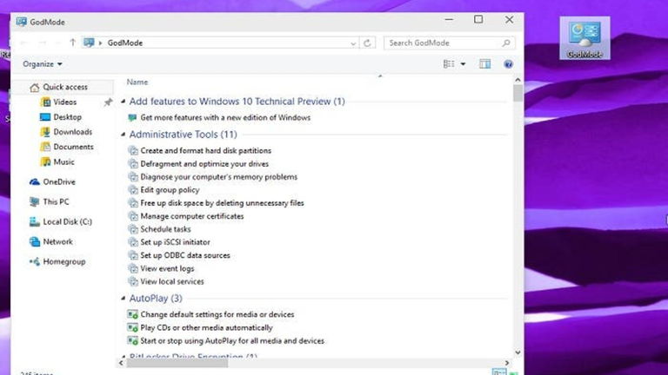Open Videos folder in sidebar
The width and height of the screenshot is (668, 375).
(x=58, y=102)
